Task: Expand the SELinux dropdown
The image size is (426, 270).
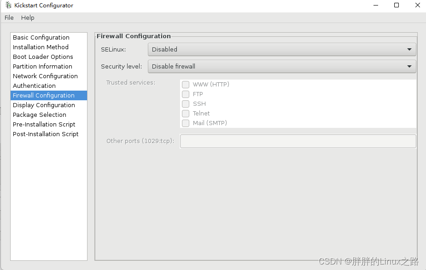Action: pos(281,49)
